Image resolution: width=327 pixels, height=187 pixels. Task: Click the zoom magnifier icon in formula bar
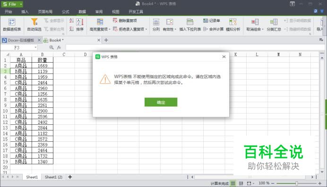click(52, 48)
